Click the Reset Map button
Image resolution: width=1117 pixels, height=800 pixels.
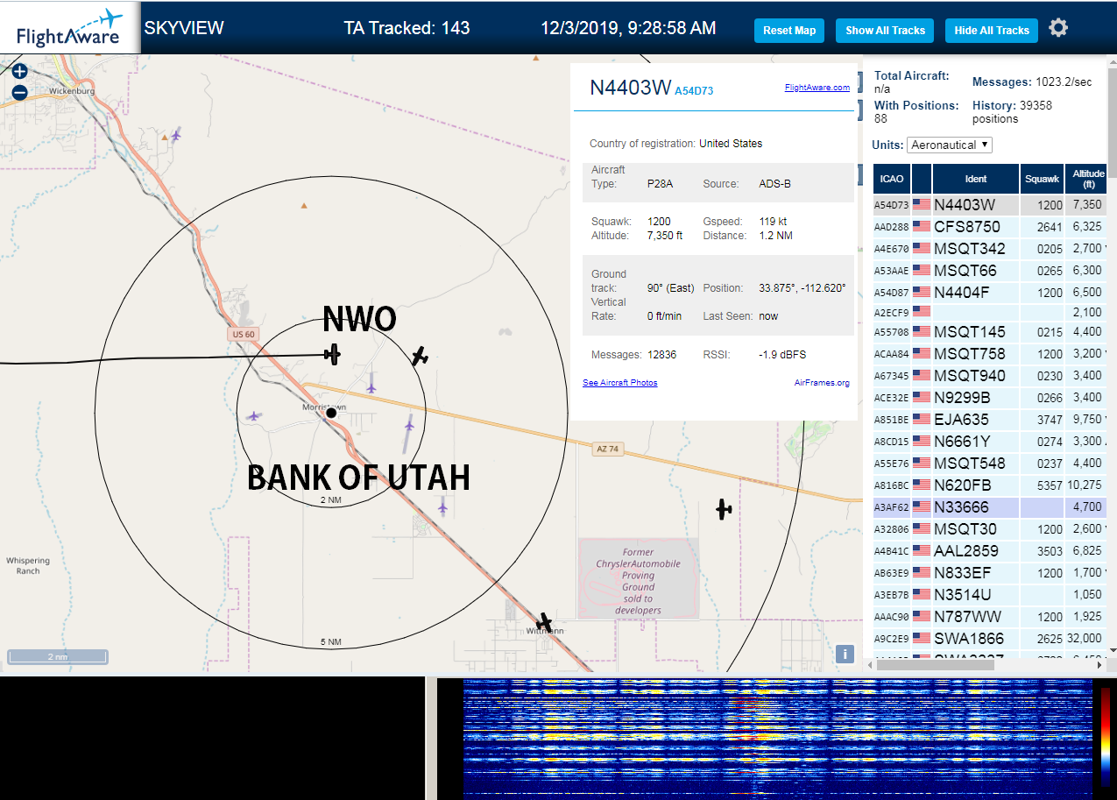[x=789, y=31]
